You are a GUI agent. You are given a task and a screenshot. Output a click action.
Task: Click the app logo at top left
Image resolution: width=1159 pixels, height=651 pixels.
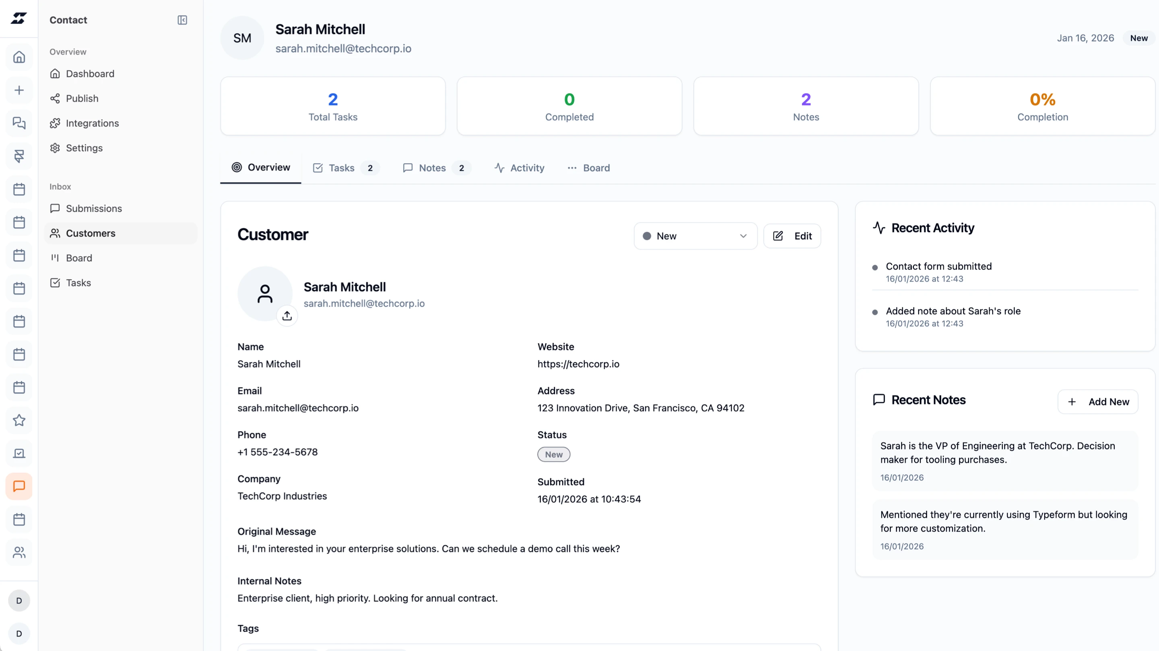tap(19, 18)
